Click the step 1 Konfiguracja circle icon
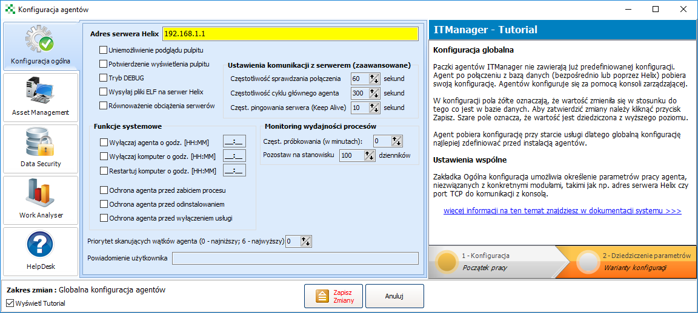Image resolution: width=698 pixels, height=313 pixels. [x=446, y=262]
